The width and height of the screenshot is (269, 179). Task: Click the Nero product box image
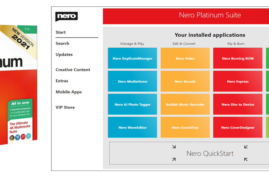[19, 85]
